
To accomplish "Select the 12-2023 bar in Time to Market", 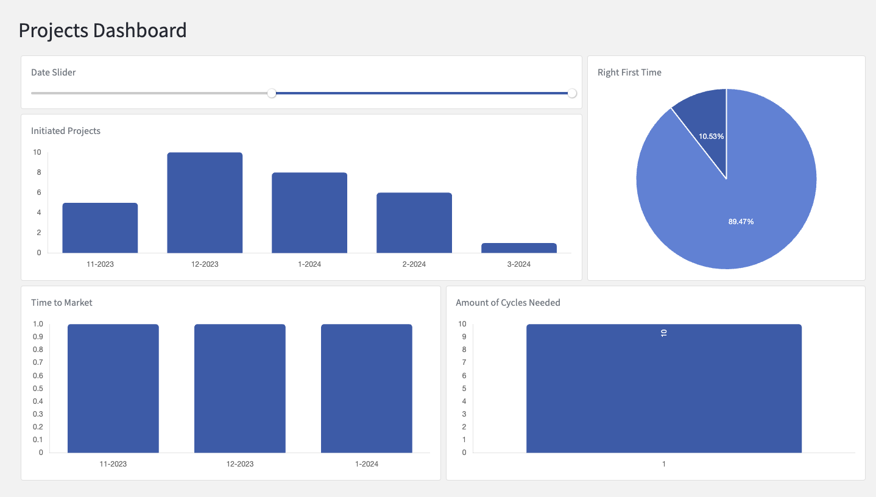I will (240, 389).
